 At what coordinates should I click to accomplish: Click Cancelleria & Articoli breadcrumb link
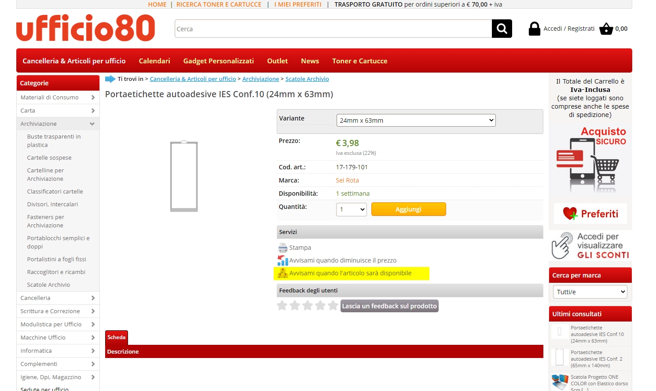193,79
